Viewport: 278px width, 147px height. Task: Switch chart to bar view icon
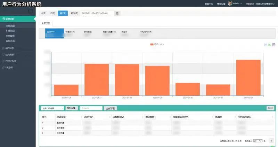270,45
